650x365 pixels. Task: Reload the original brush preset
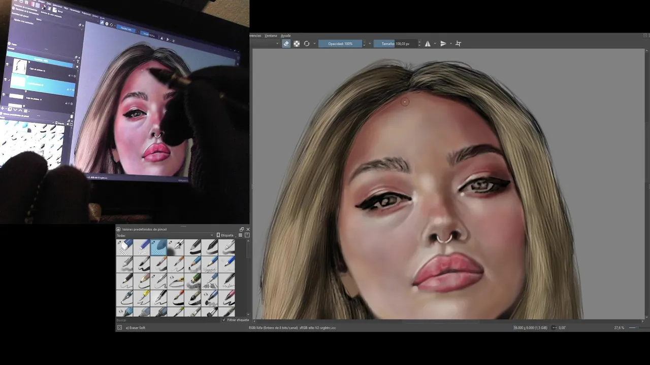point(307,44)
